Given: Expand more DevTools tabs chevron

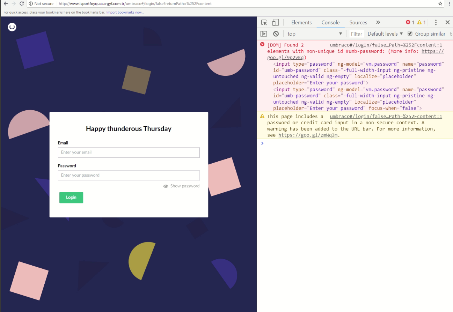Looking at the screenshot, I should (378, 22).
